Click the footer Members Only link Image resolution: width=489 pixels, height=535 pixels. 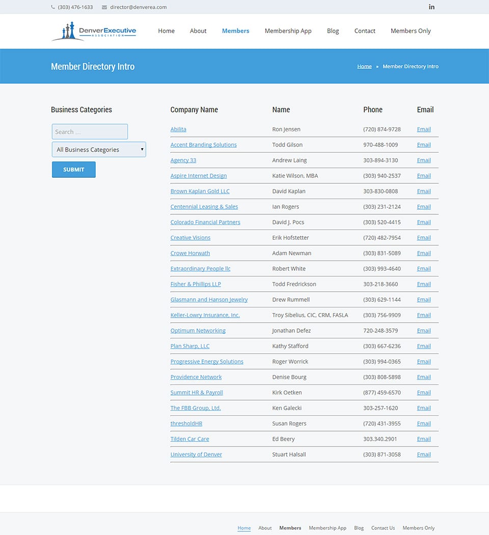click(419, 528)
